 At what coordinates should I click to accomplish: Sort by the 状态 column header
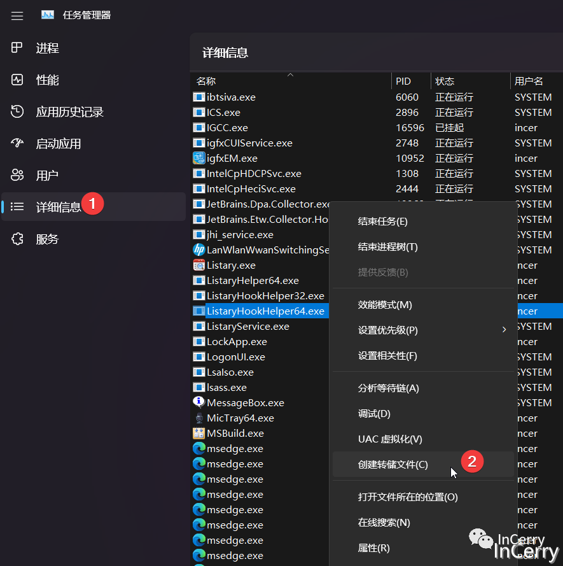point(470,81)
